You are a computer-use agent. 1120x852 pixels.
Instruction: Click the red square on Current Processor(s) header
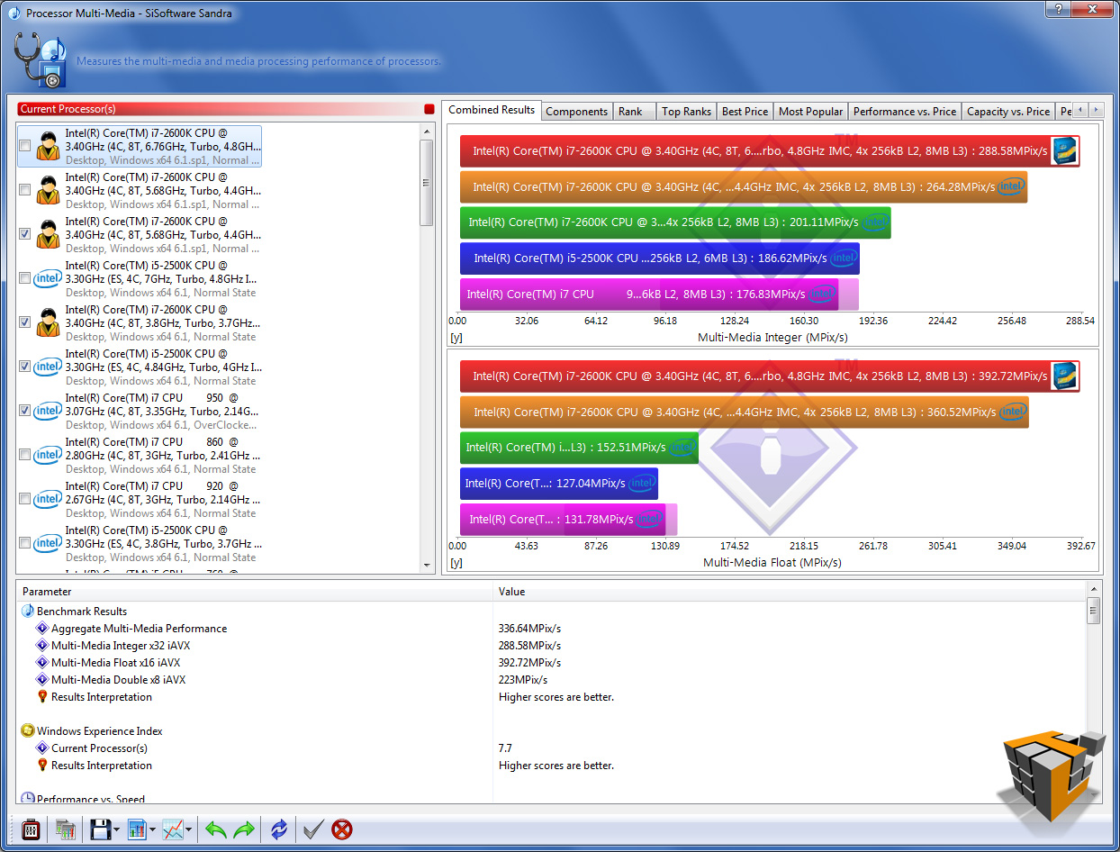429,109
